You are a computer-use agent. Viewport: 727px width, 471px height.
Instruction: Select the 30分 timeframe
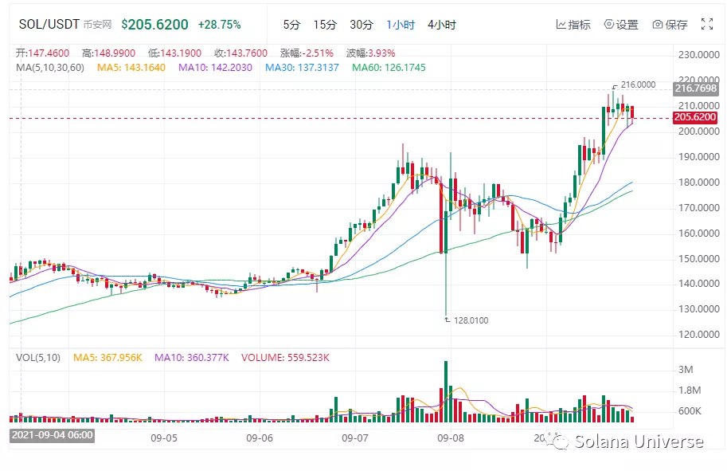362,25
